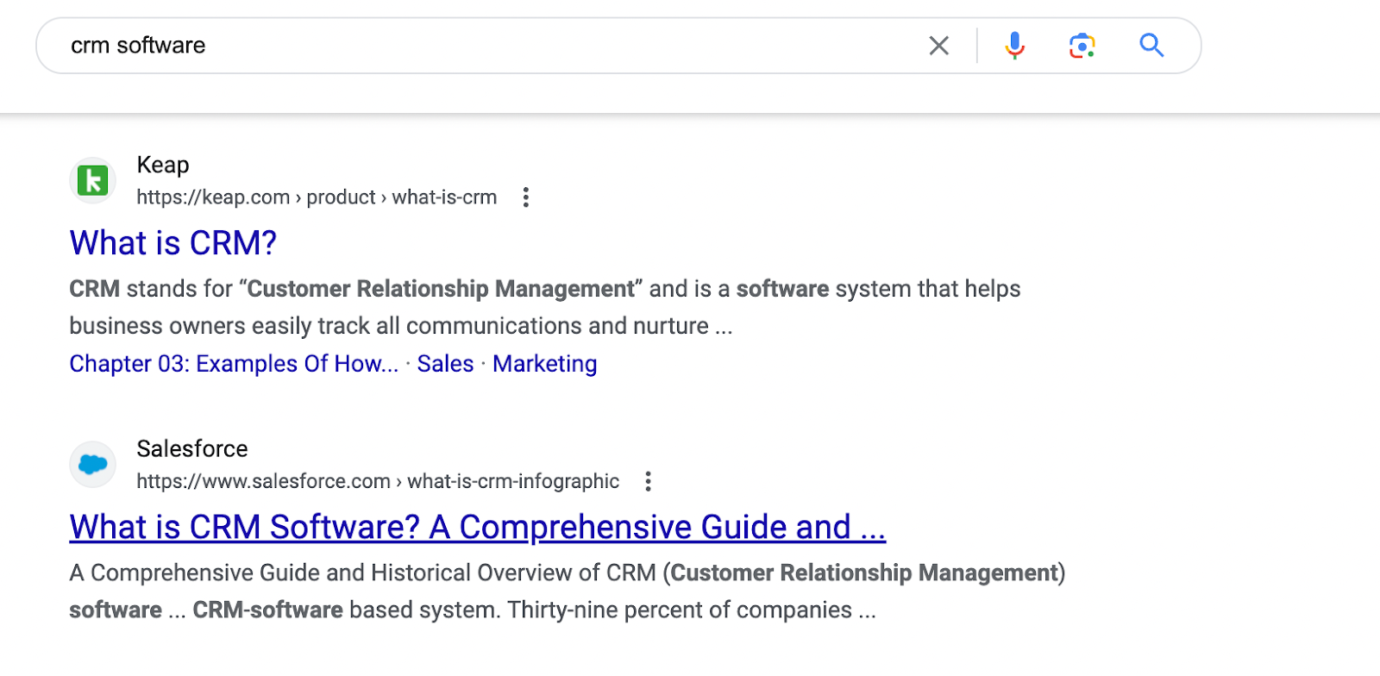
Task: Click the keap.com URL breadcrumb
Action: pyautogui.click(x=317, y=197)
